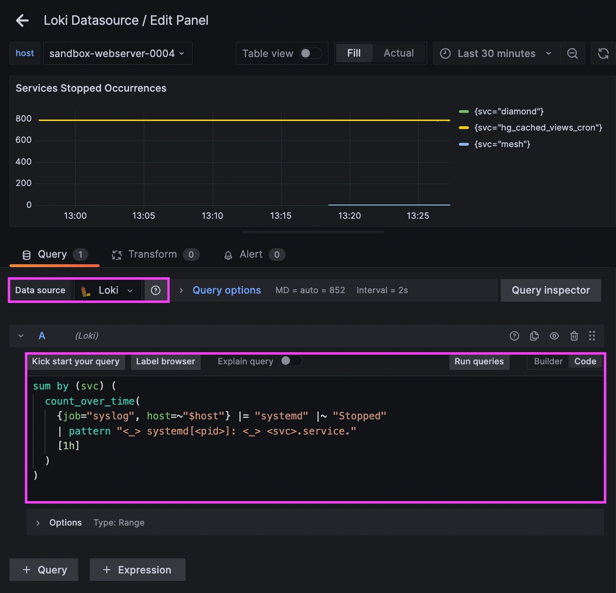Open the host variable dropdown
This screenshot has width=616, height=593.
(118, 53)
